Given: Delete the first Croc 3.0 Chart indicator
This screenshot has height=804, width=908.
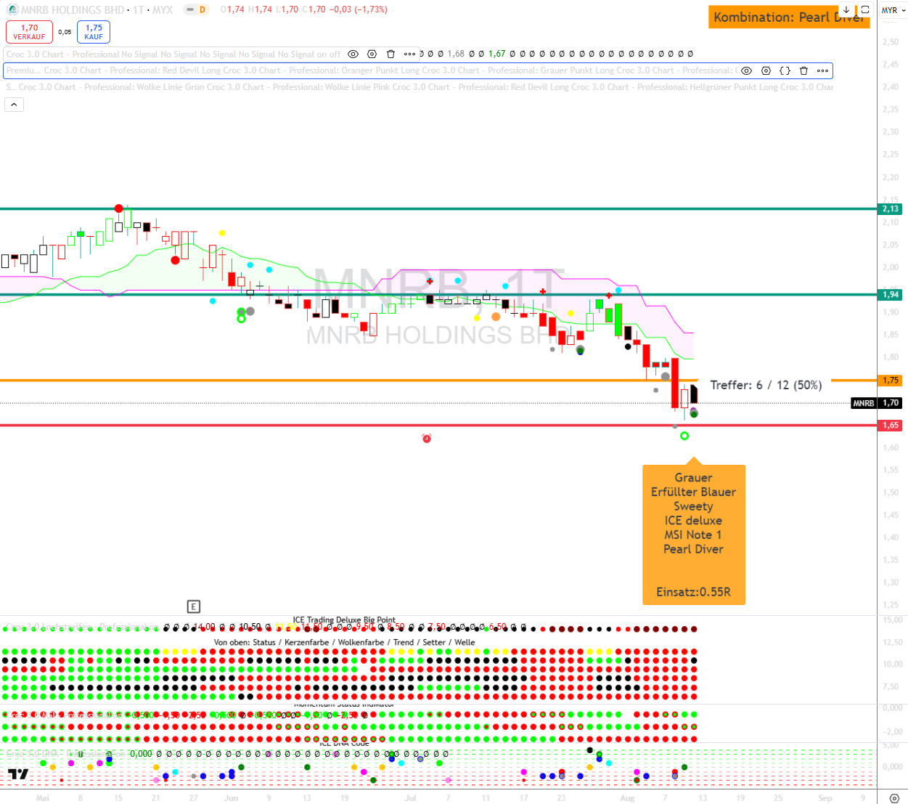Looking at the screenshot, I should (391, 54).
